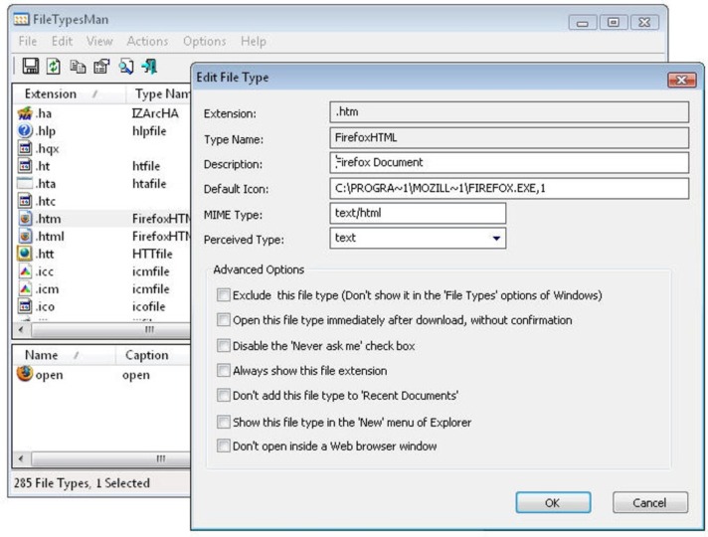Click the Extension field showing .htm
The width and height of the screenshot is (708, 537).
[509, 112]
